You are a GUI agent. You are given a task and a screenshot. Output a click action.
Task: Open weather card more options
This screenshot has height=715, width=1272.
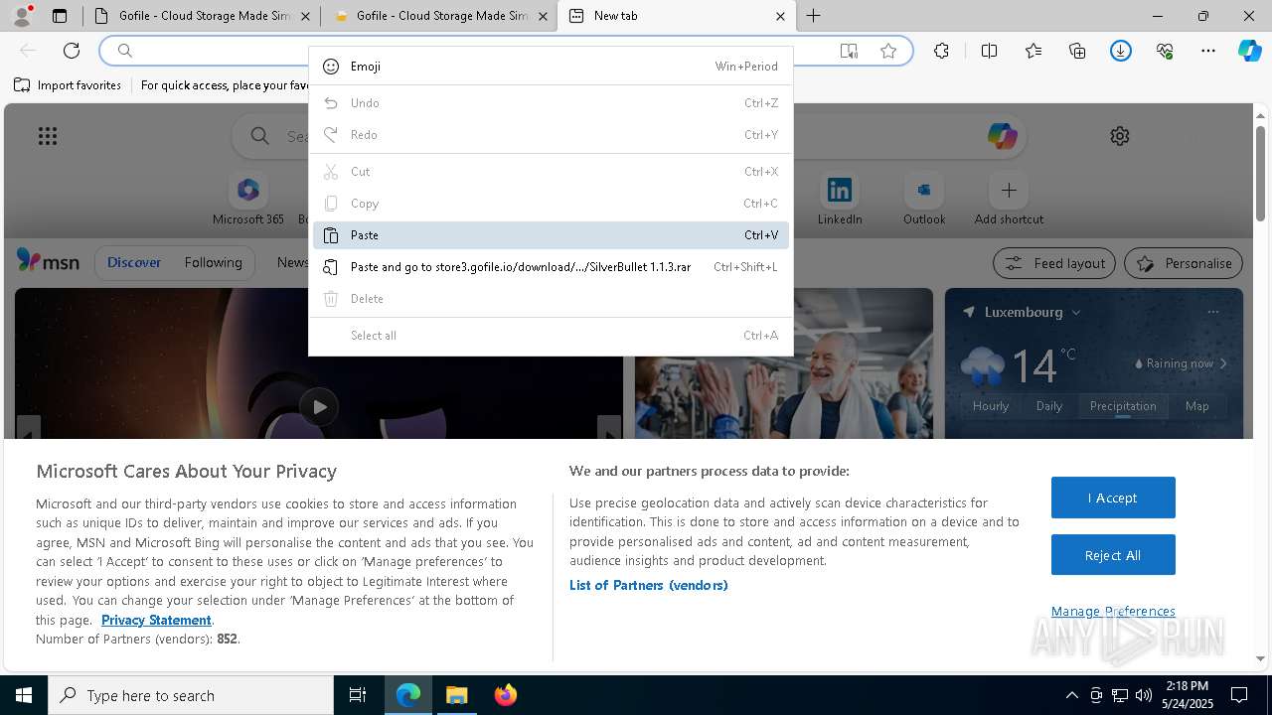coord(1212,312)
